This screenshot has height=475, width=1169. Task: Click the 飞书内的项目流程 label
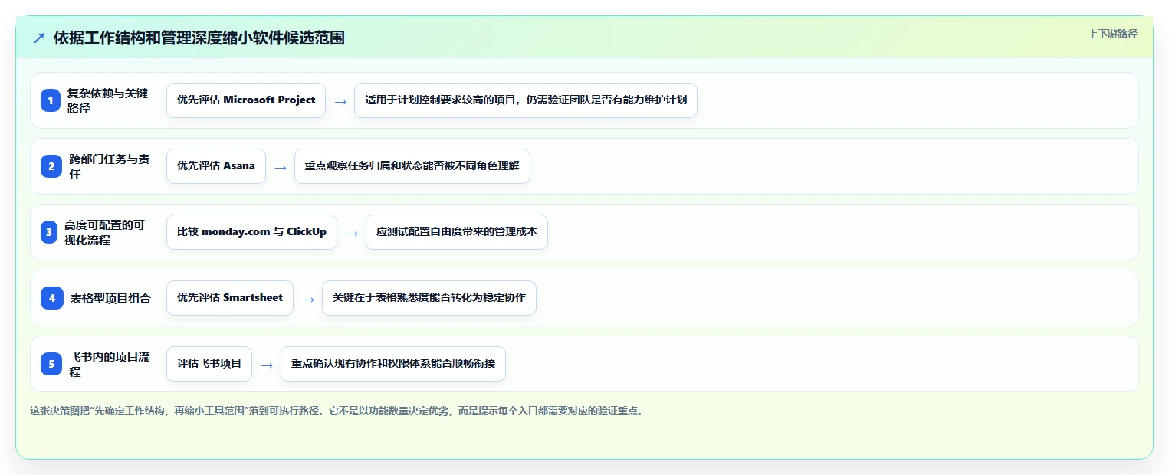pos(110,364)
